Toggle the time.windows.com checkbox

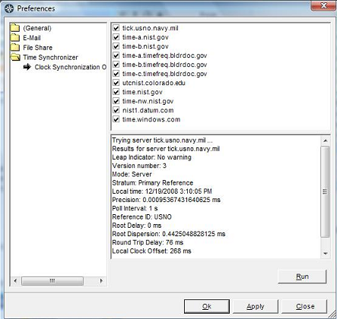pos(116,119)
